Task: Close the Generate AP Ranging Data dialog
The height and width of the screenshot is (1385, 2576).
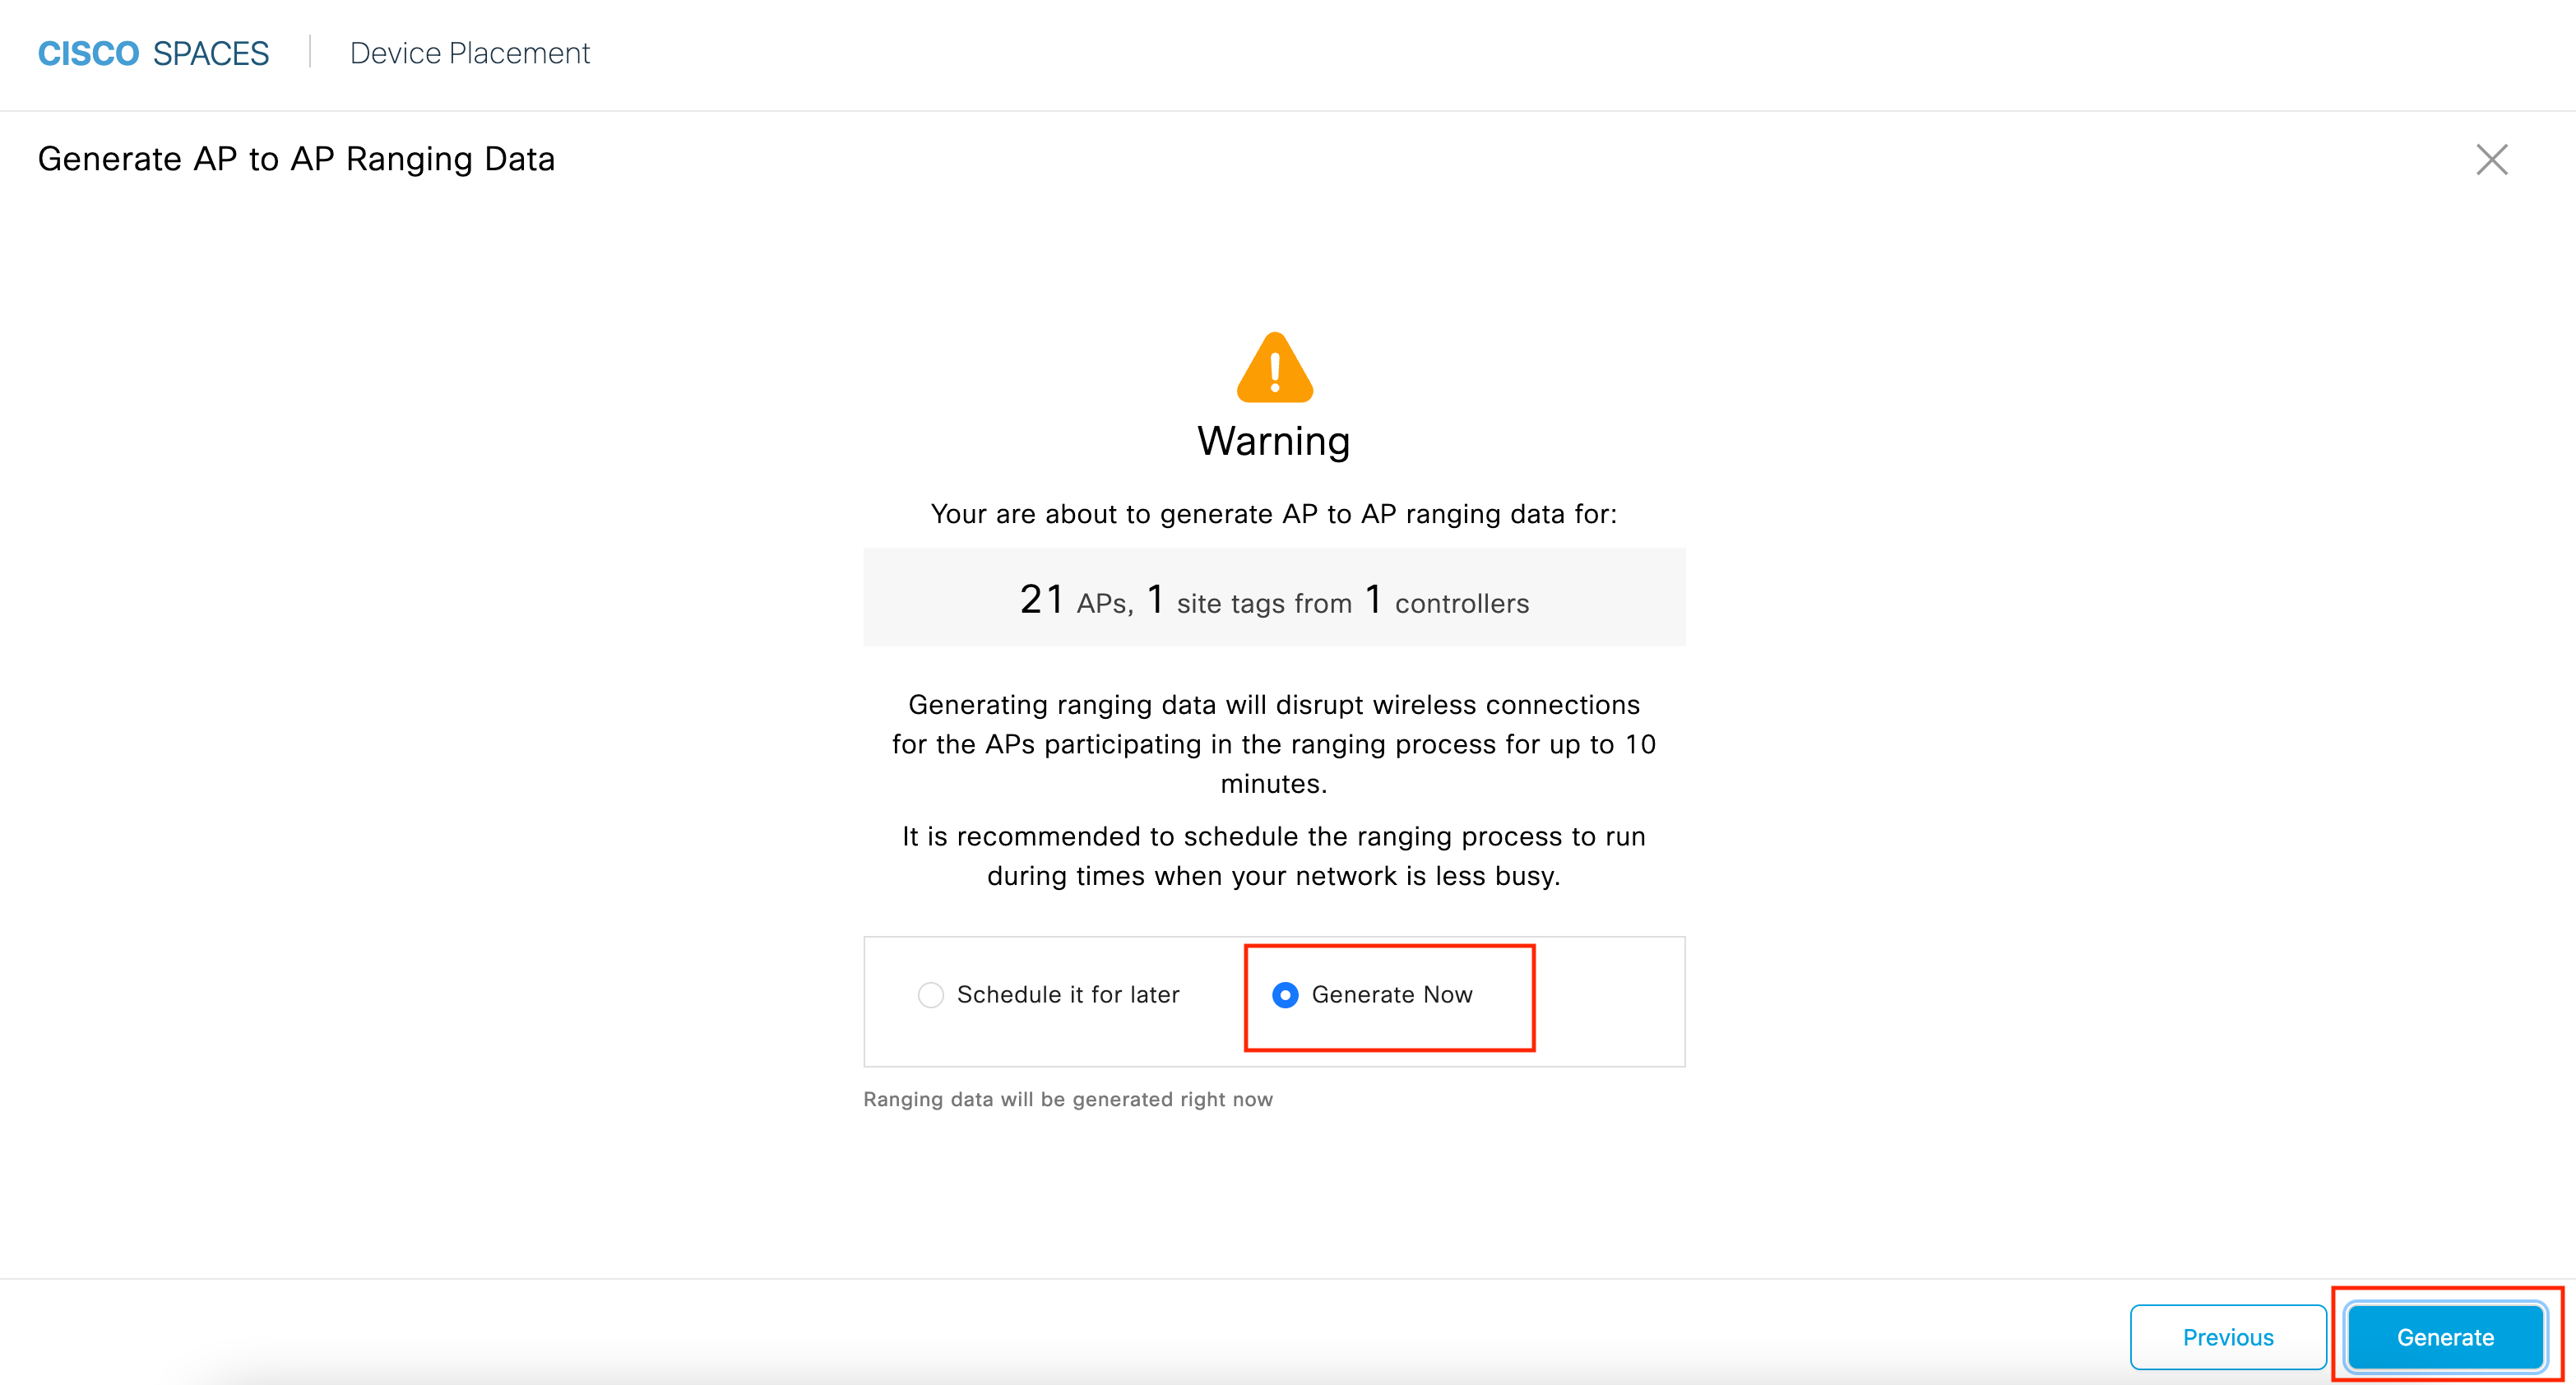Action: click(x=2491, y=160)
